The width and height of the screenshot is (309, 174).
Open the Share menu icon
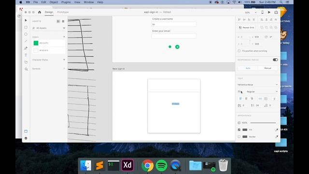276,12
